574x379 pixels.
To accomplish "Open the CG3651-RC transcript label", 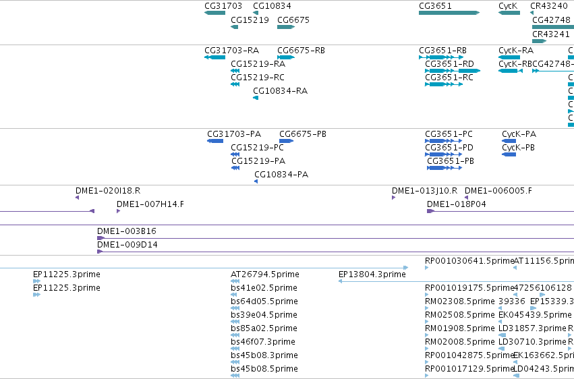I will click(x=449, y=77).
